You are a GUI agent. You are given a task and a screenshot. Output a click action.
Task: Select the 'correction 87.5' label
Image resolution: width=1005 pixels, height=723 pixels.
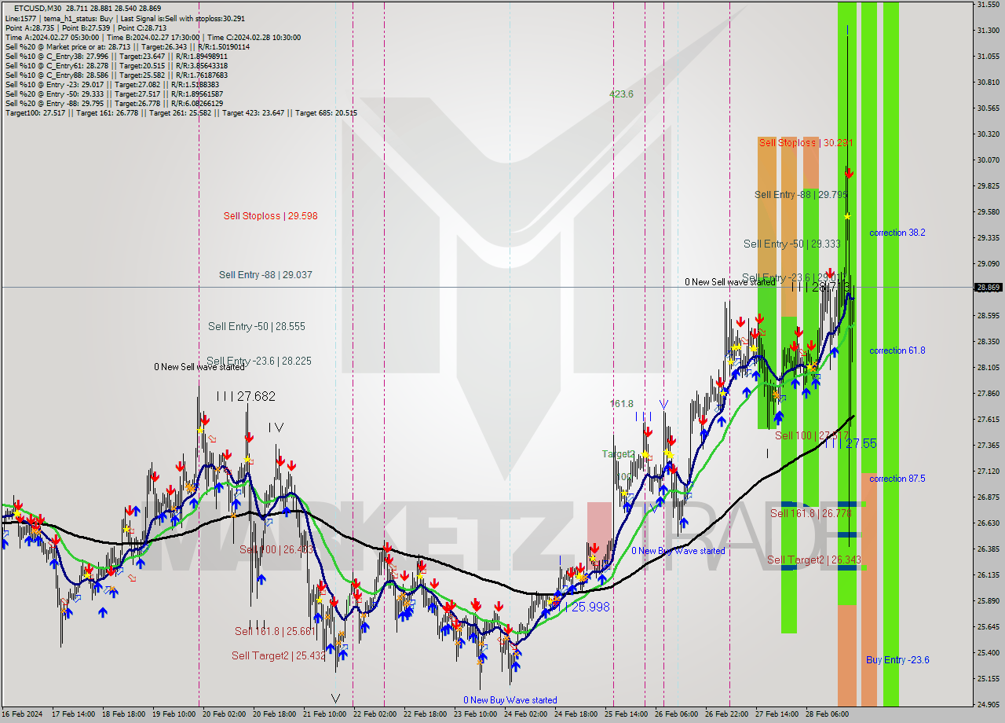pos(897,479)
